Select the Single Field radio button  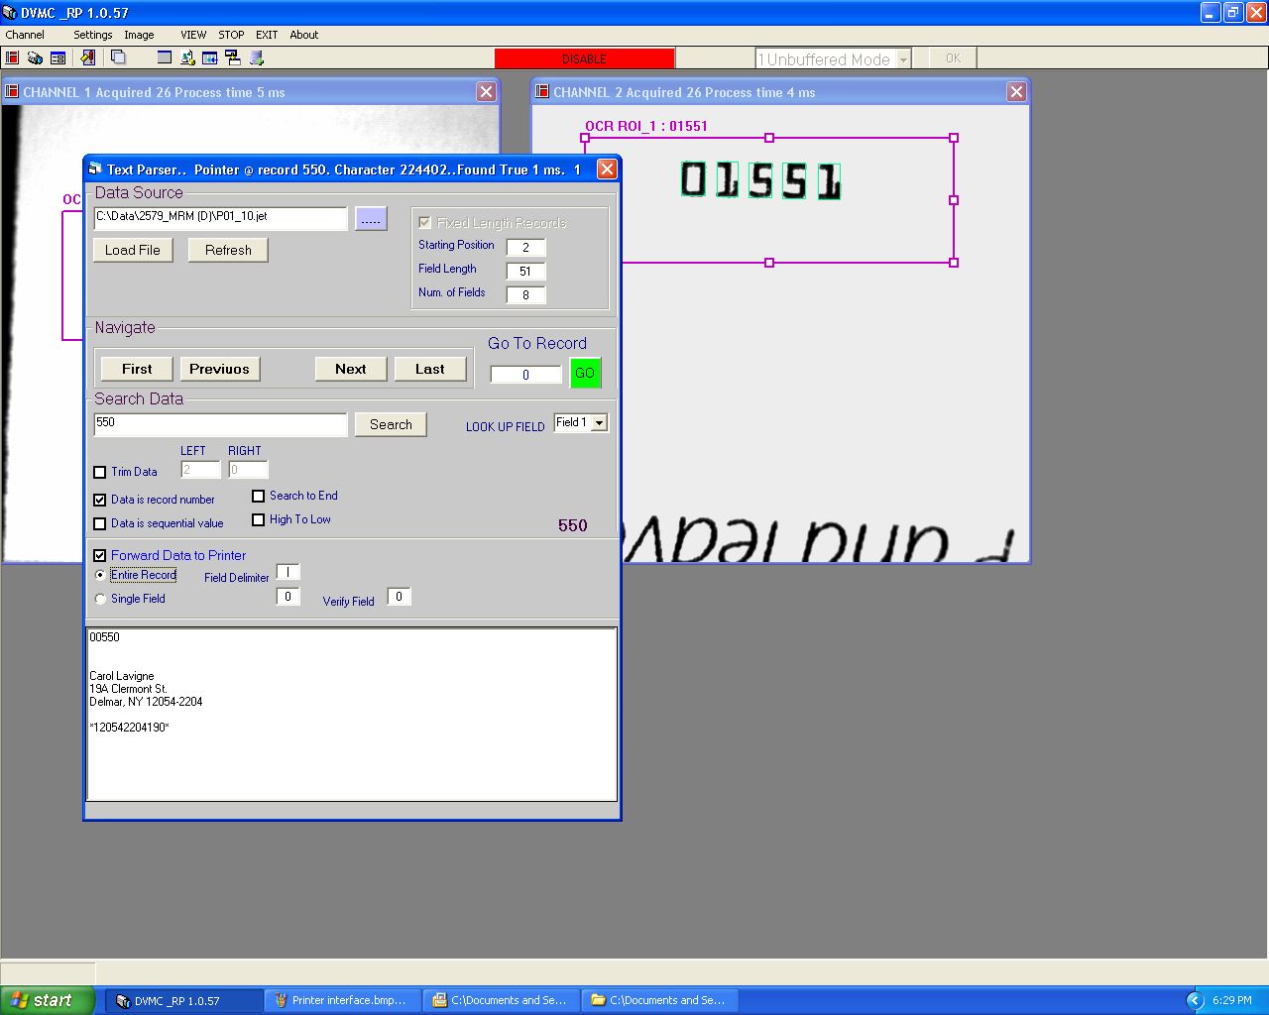[x=100, y=600]
